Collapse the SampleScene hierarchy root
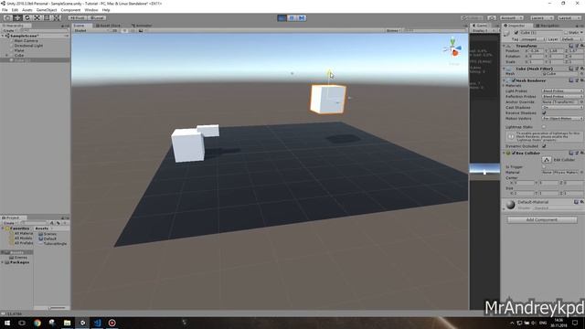The image size is (585, 329). tap(3, 36)
